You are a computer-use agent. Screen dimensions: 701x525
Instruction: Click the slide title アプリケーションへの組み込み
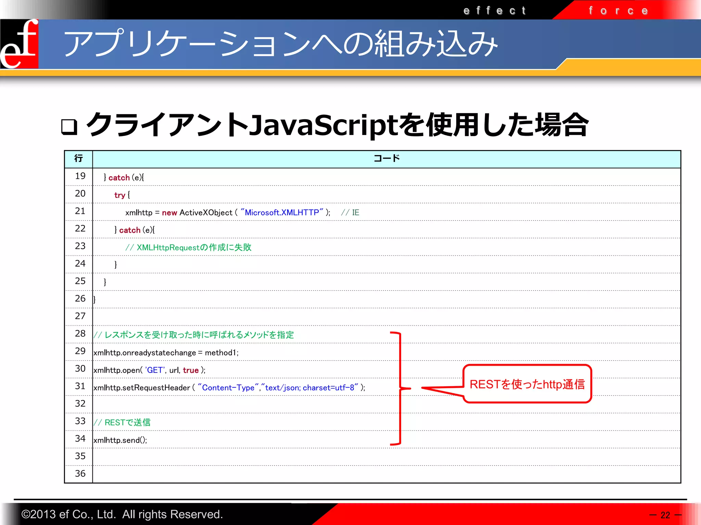tap(280, 44)
